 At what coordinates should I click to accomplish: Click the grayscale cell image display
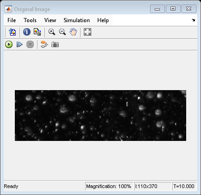(x=100, y=116)
